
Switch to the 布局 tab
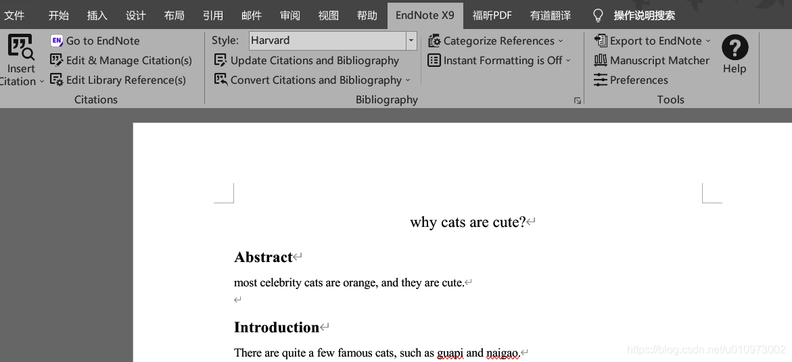(x=174, y=16)
